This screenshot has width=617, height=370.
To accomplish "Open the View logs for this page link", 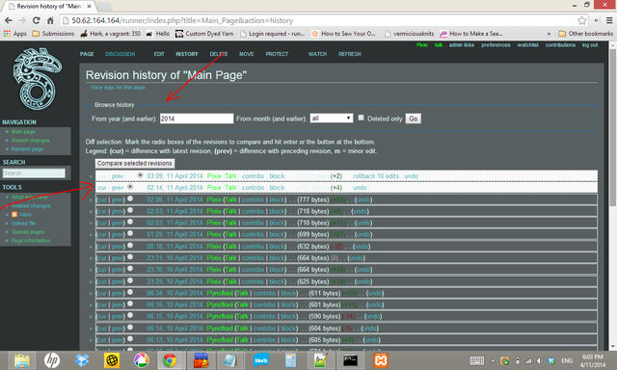I will click(118, 88).
